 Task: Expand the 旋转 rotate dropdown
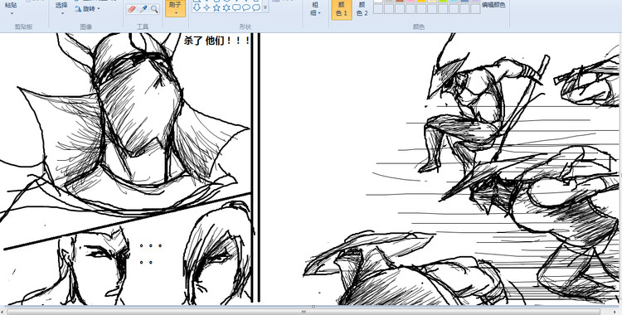click(x=87, y=9)
